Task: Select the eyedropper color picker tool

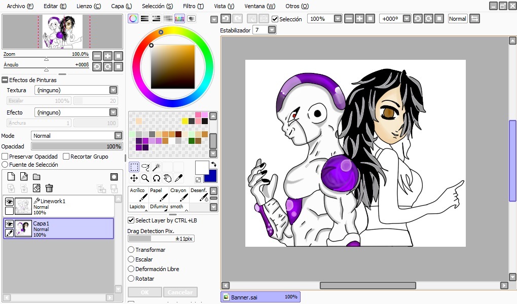Action: 179,178
